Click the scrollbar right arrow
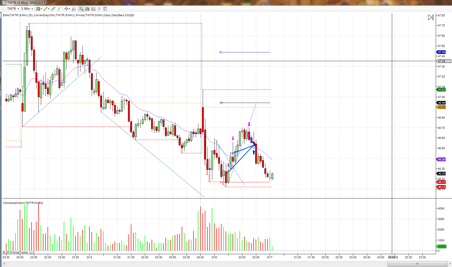 point(450,264)
